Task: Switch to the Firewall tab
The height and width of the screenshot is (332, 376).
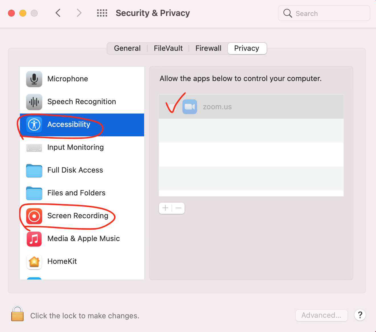Action: [208, 48]
